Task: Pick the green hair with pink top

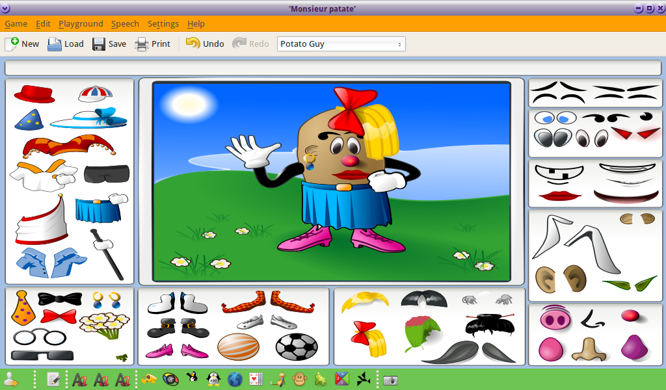Action: [x=422, y=333]
